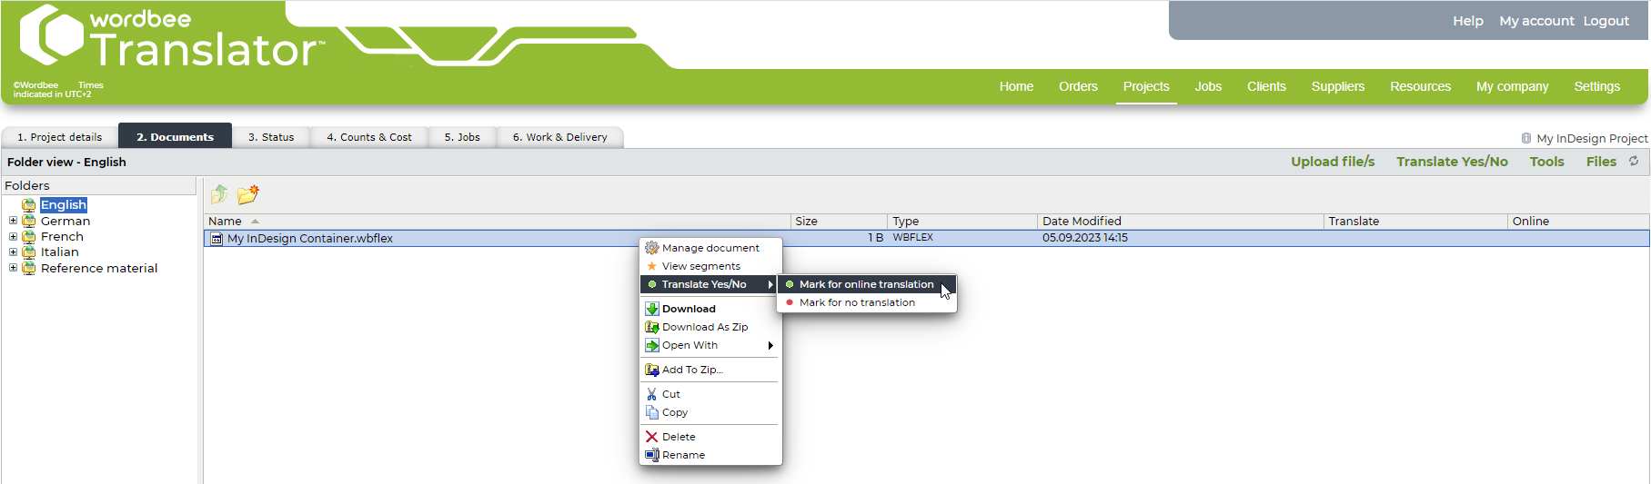
Task: Open the Work & Delivery tab
Action: [x=559, y=137]
